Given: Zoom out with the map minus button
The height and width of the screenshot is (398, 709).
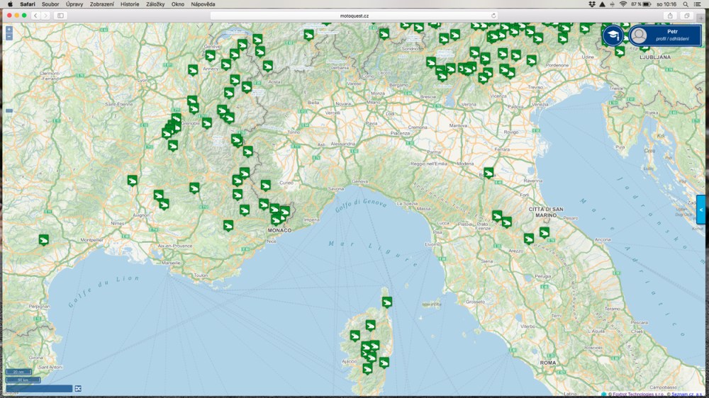Looking at the screenshot, I should 9,37.
